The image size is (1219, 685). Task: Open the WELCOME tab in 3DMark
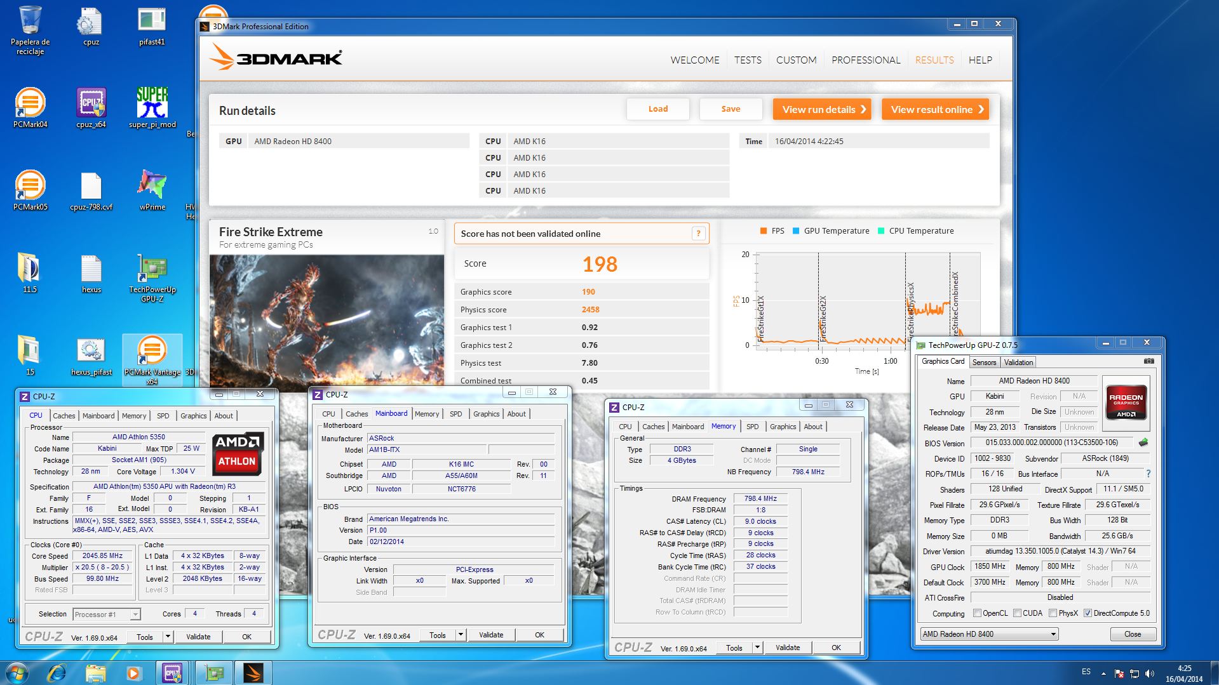pos(695,60)
